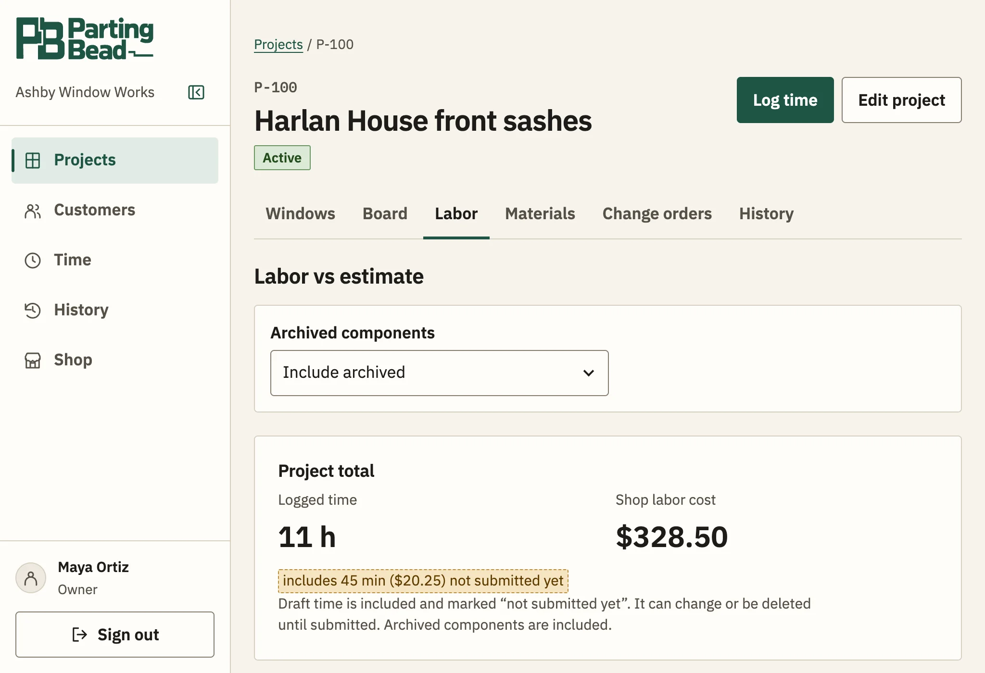Click the Projects grid icon in sidebar
Viewport: 985px width, 673px height.
pos(33,160)
